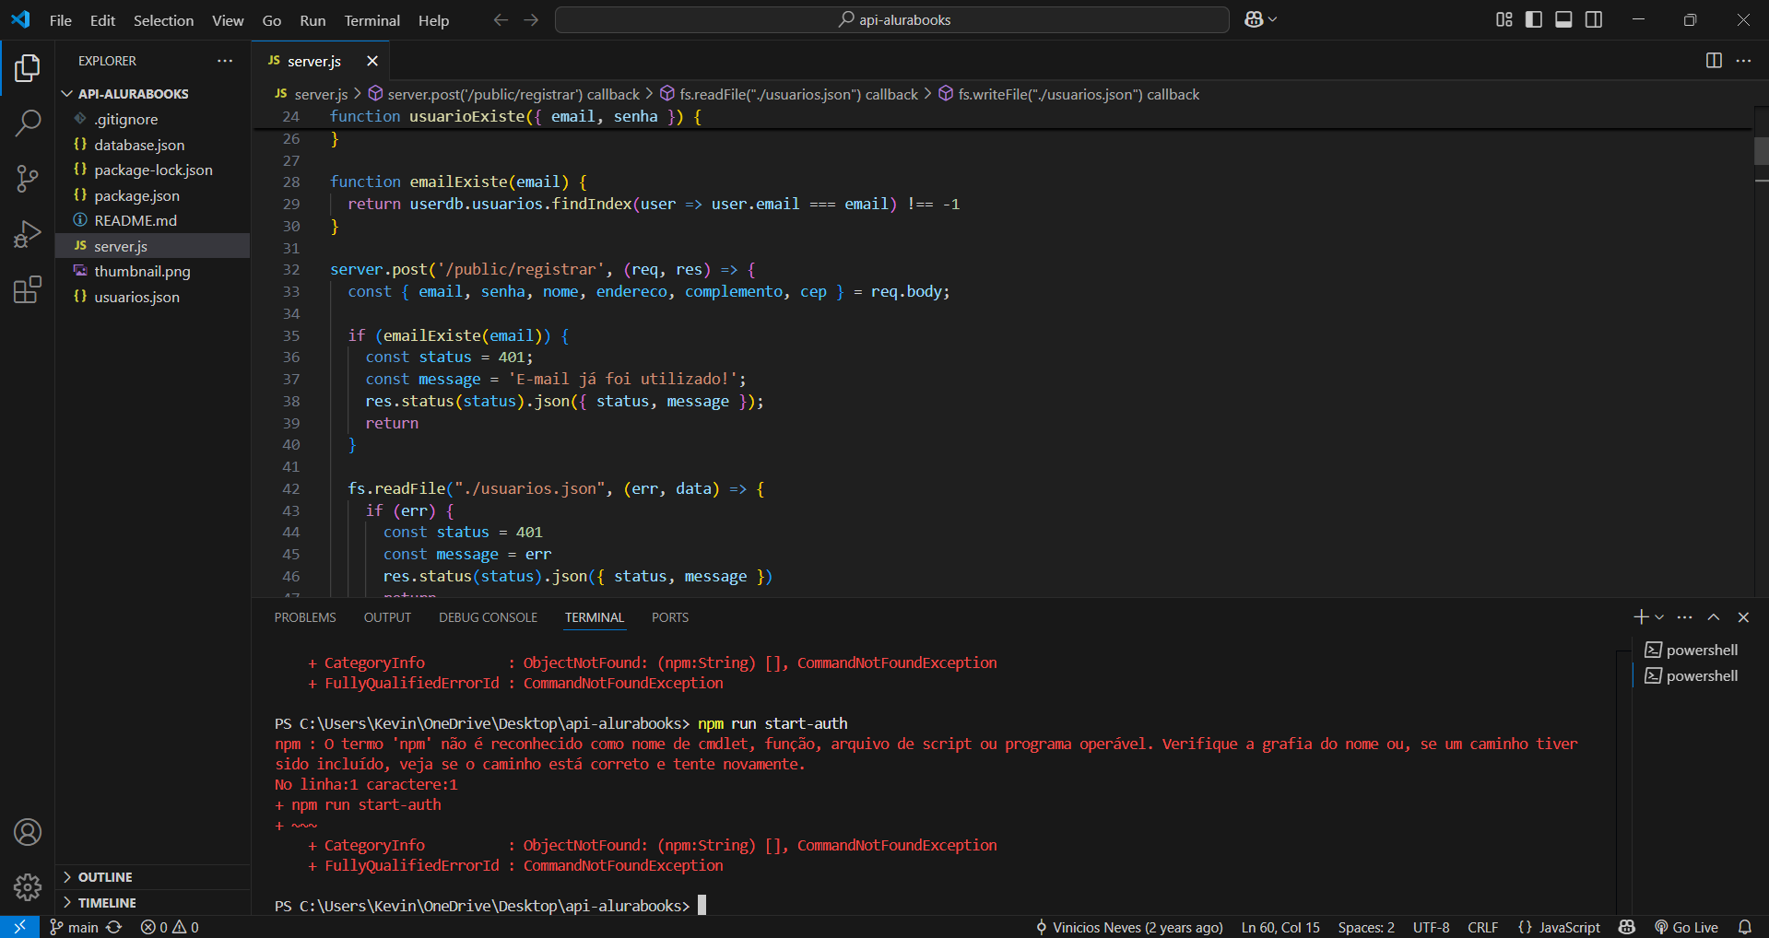Change end of line sequence CRLF
Image resolution: width=1769 pixels, height=938 pixels.
1482,927
